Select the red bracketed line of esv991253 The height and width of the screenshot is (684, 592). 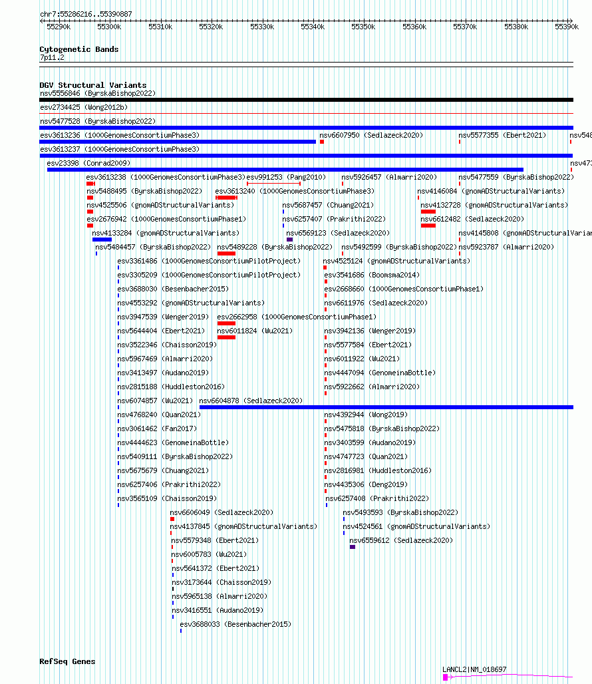tap(274, 184)
